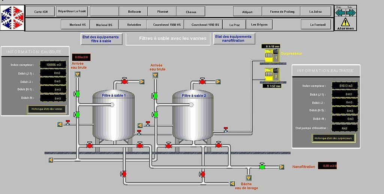
Task: Toggle the red valve atop Filtre à sable 1
Action: [x=125, y=81]
